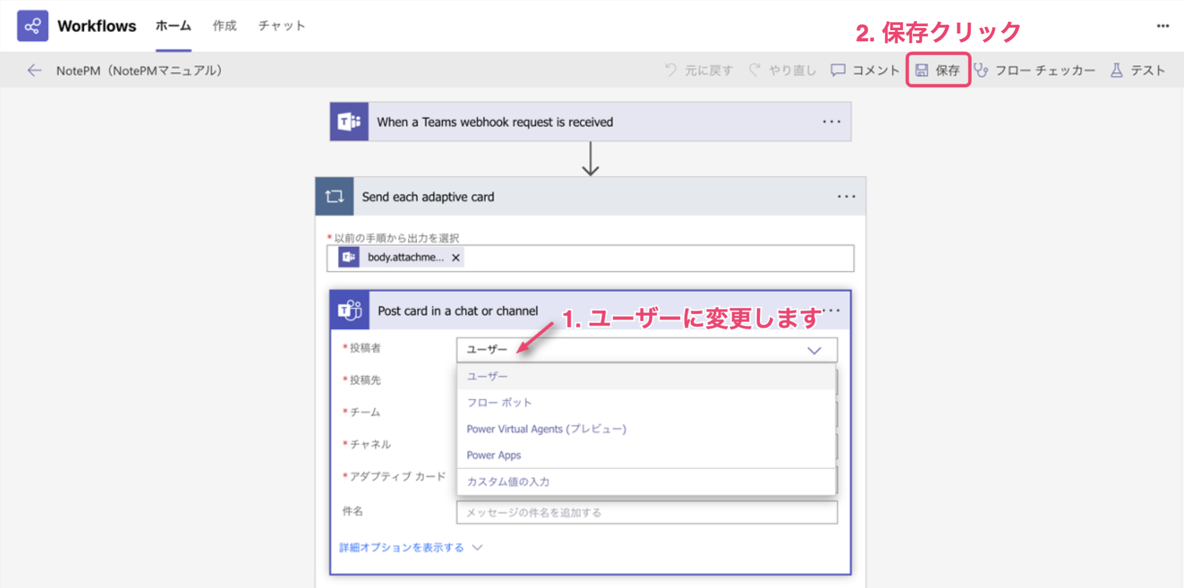The height and width of the screenshot is (588, 1184).
Task: Click the 保存 save button
Action: [939, 70]
